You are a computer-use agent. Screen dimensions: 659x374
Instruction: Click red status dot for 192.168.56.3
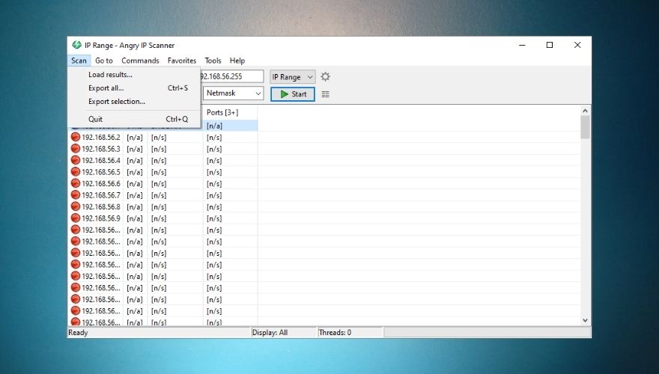(x=75, y=149)
